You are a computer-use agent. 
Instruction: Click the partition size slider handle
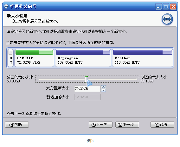pyautogui.click(x=86, y=79)
